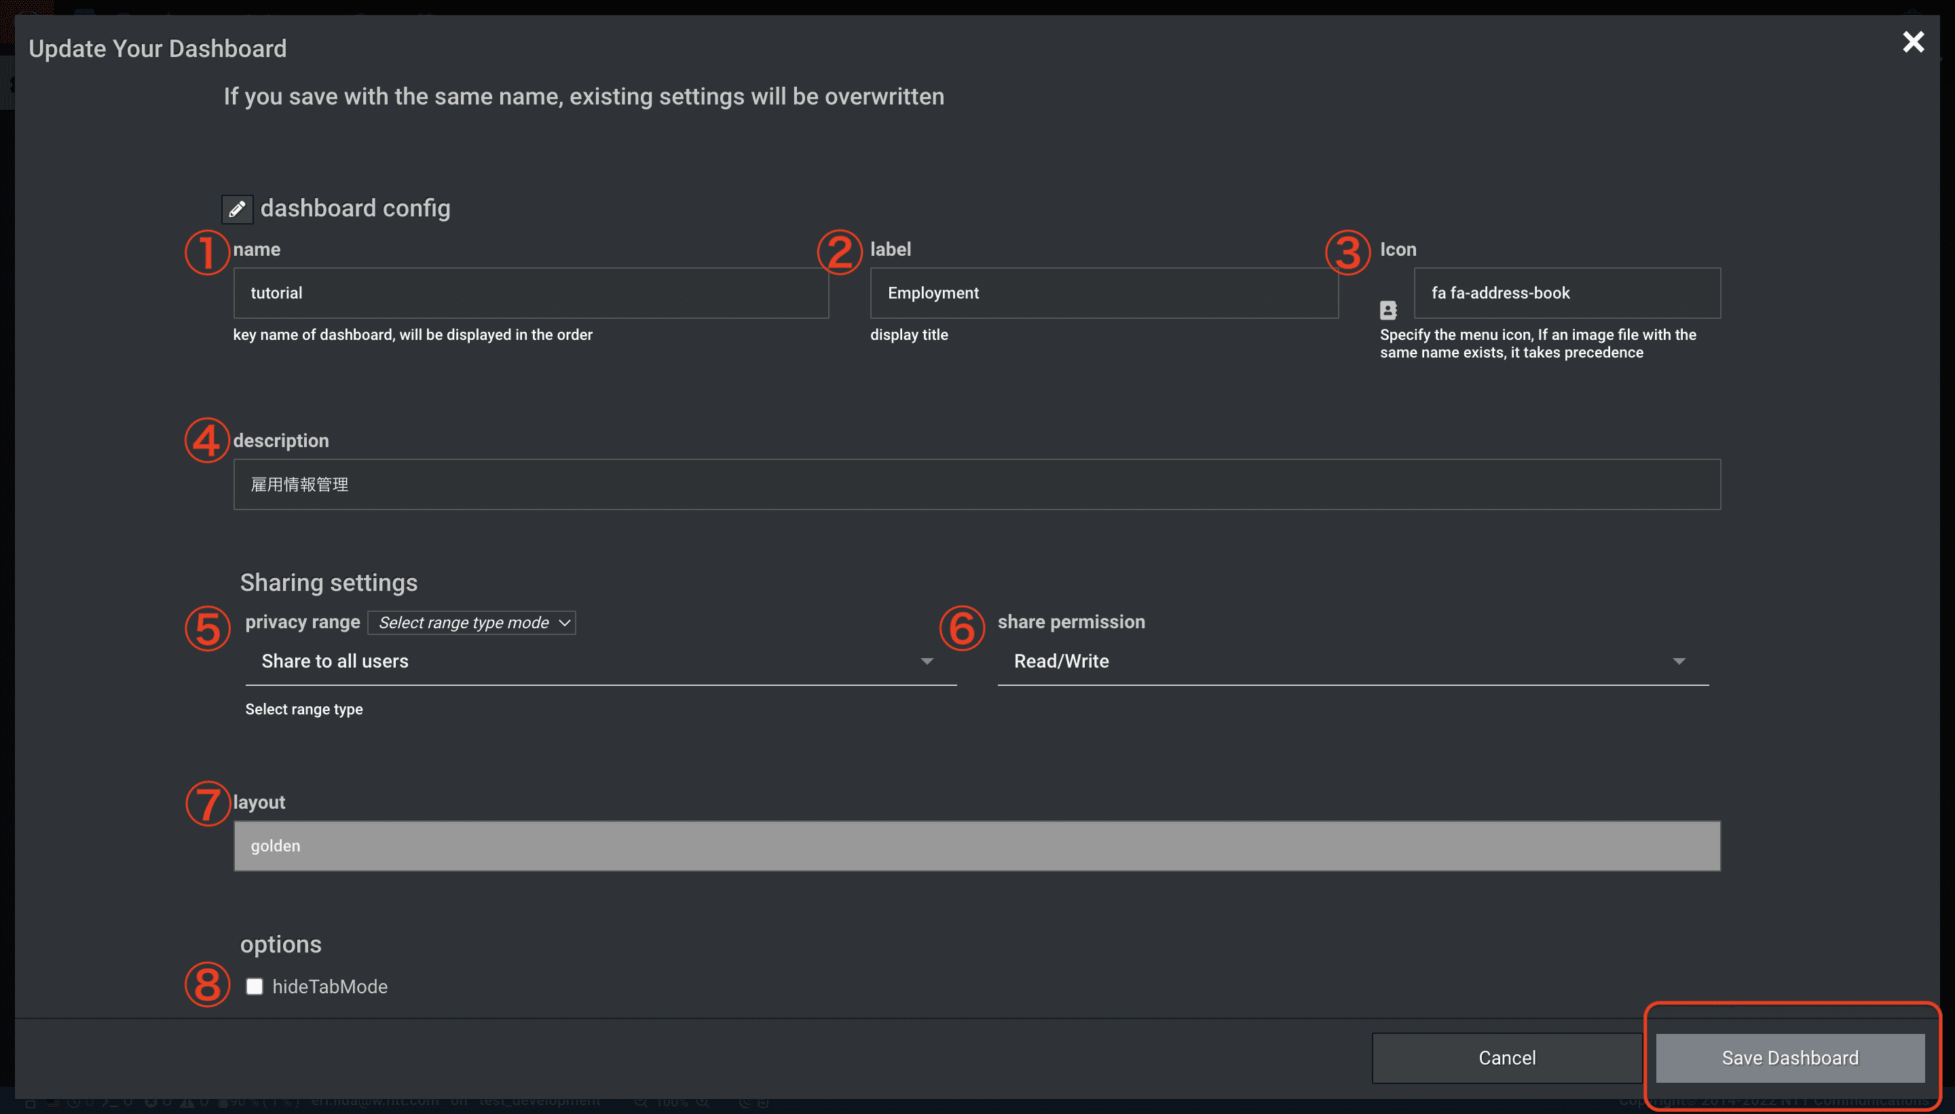Click into the description text field
1955x1114 pixels.
coord(977,484)
